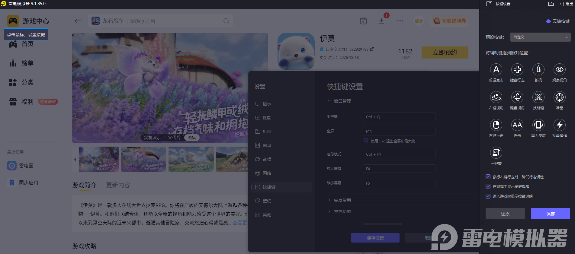575x254 pixels.
Task: Open 性能 settings tab
Action: click(281, 118)
